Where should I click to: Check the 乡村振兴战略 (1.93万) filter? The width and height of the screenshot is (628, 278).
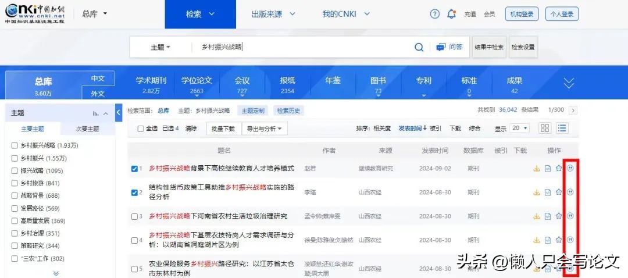15,145
